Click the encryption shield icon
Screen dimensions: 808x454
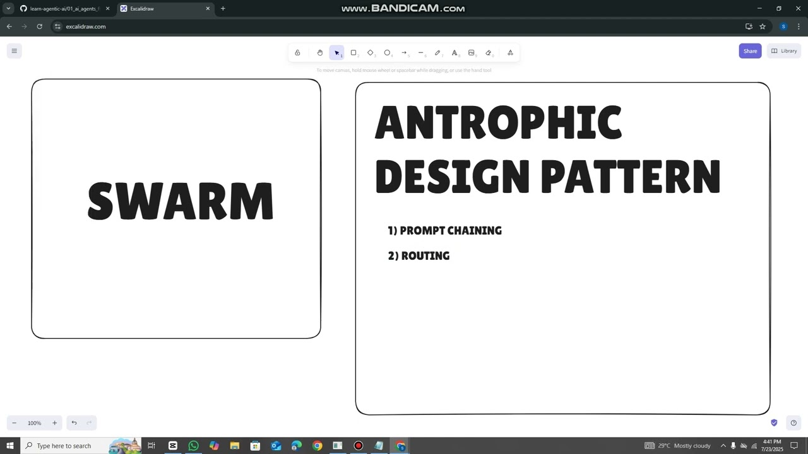(774, 422)
